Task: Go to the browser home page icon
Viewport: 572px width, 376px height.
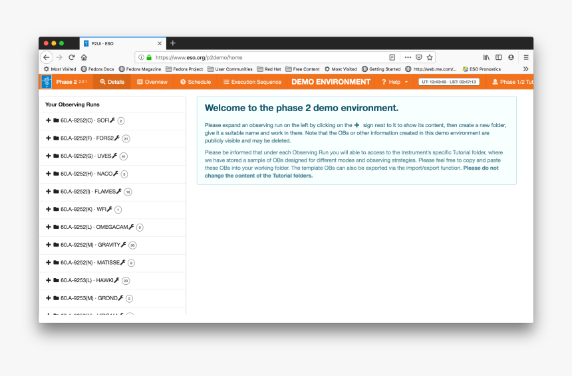Action: (84, 57)
